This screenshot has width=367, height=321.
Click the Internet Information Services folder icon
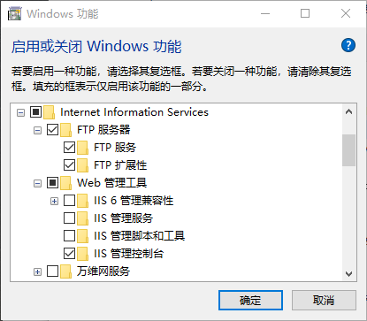point(50,112)
